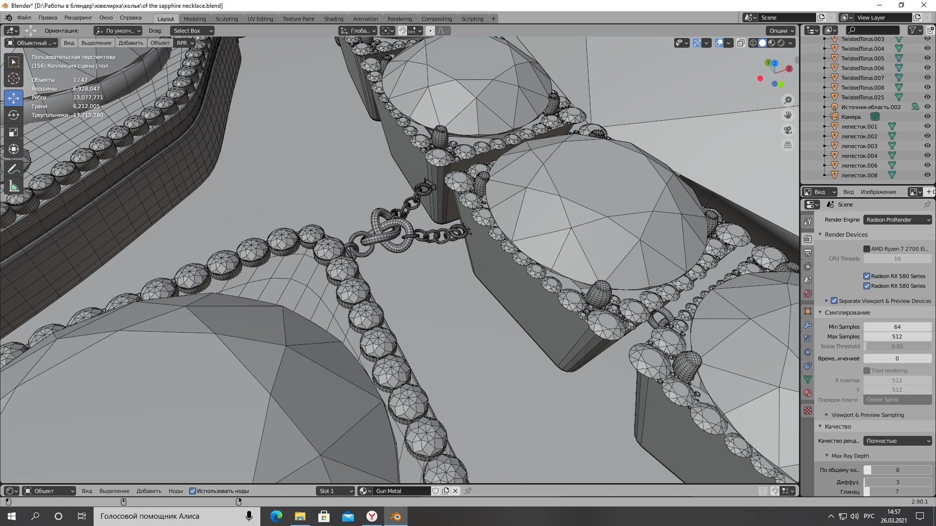Expand Viewport & Preview Sampling section
Image resolution: width=936 pixels, height=526 pixels.
coord(867,415)
